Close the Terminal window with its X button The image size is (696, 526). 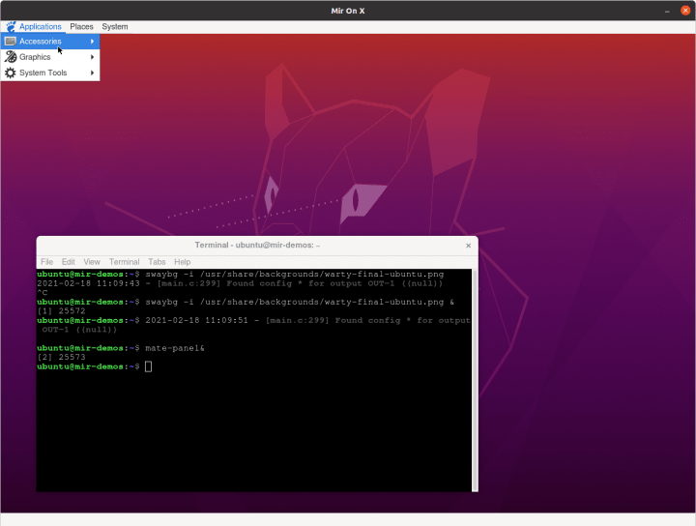[x=468, y=246]
